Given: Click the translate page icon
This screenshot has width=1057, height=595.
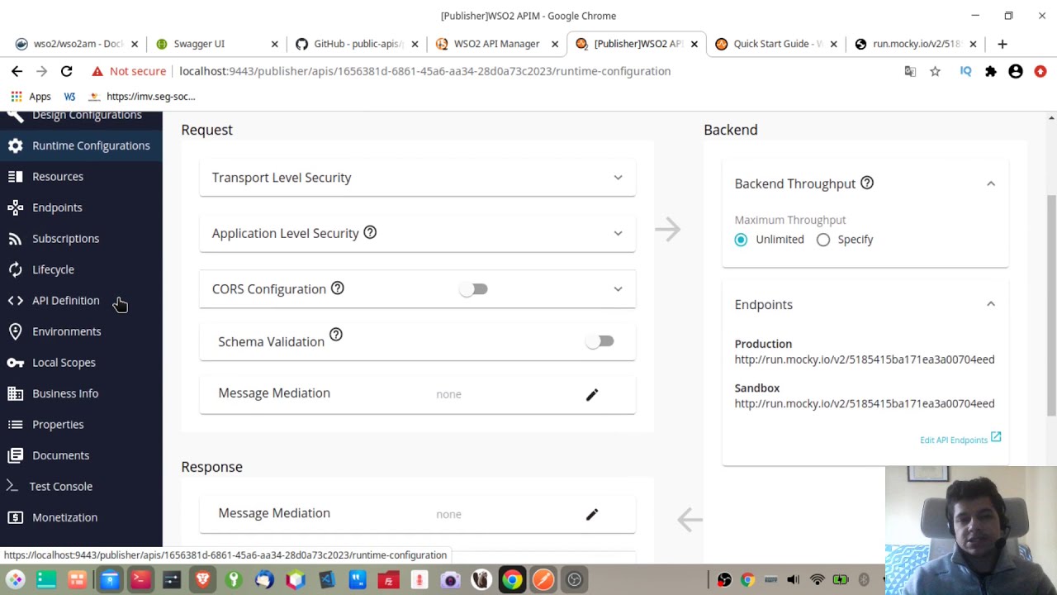Looking at the screenshot, I should (910, 72).
